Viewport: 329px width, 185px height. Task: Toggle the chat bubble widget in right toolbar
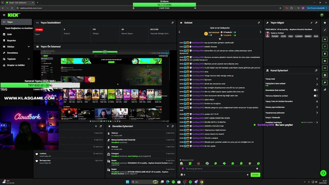point(325,61)
